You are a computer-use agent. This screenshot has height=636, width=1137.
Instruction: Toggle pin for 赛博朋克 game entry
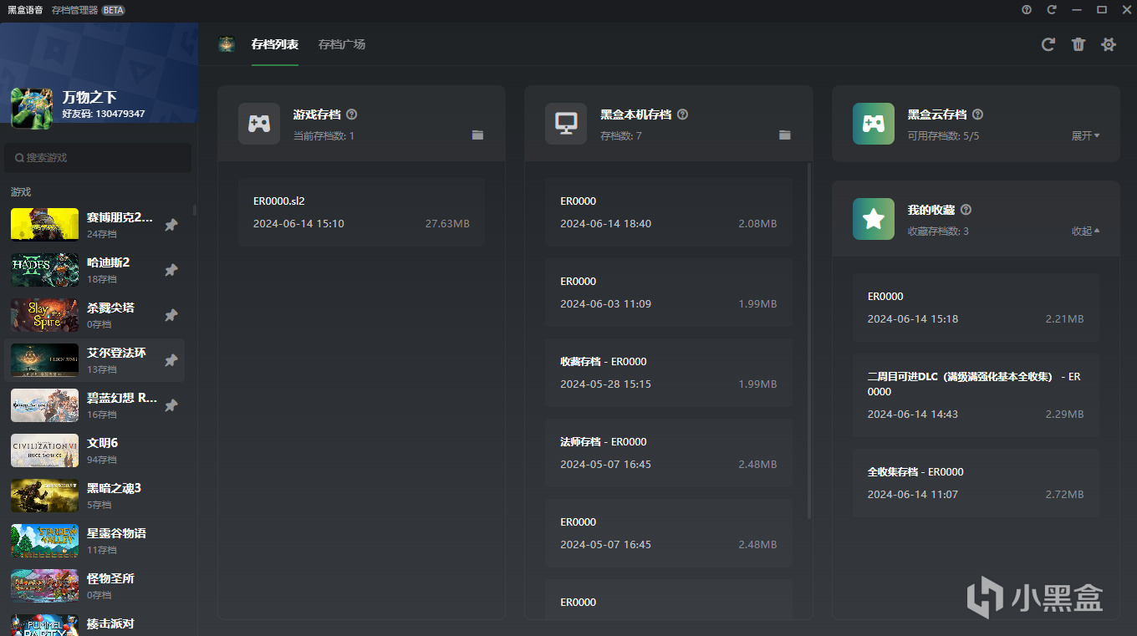[171, 225]
